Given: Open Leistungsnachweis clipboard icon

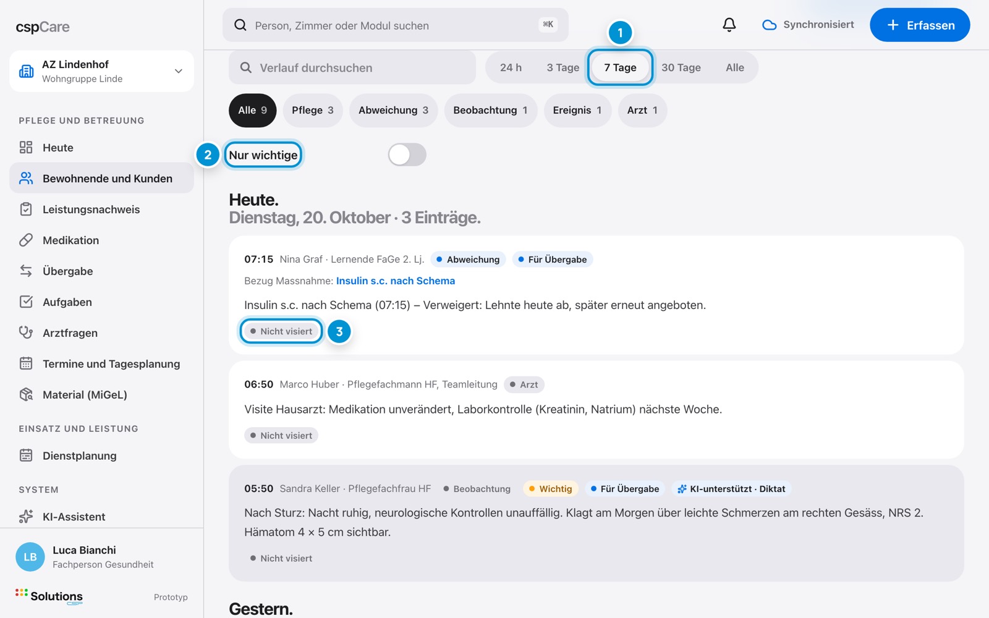Looking at the screenshot, I should click(26, 209).
